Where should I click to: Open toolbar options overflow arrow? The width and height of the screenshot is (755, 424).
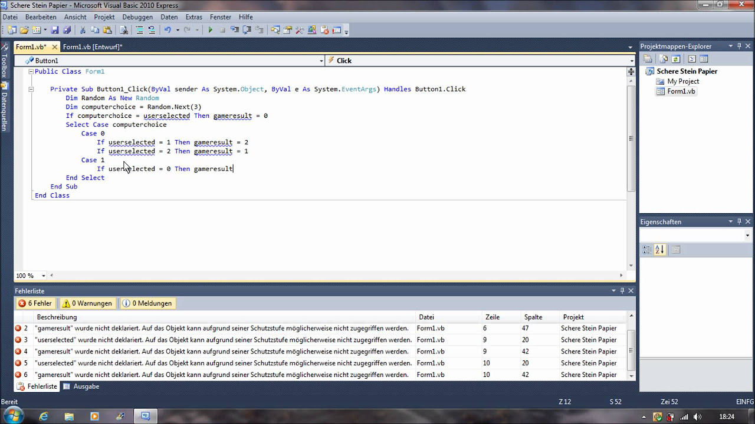coord(346,31)
